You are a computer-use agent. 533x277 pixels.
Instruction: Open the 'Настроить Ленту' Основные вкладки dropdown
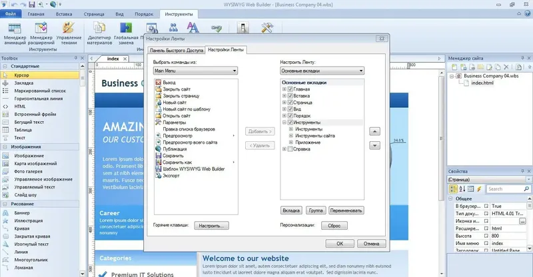322,71
